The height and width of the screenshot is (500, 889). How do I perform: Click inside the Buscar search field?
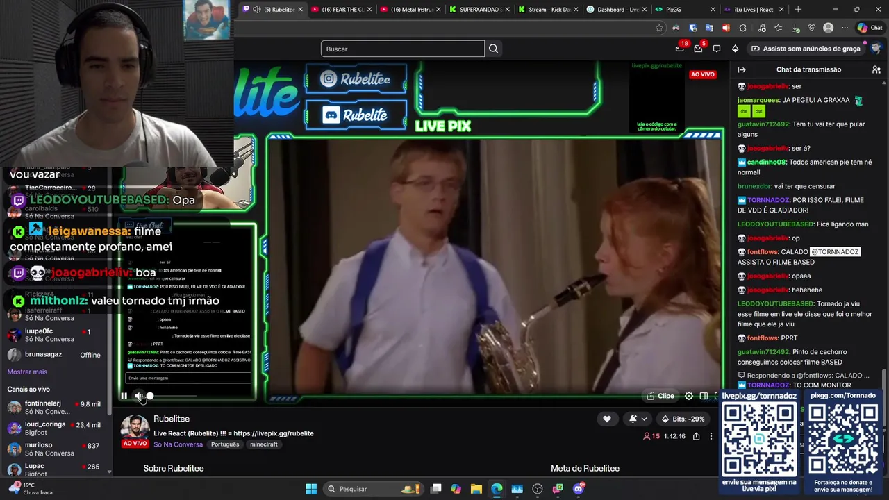[403, 49]
